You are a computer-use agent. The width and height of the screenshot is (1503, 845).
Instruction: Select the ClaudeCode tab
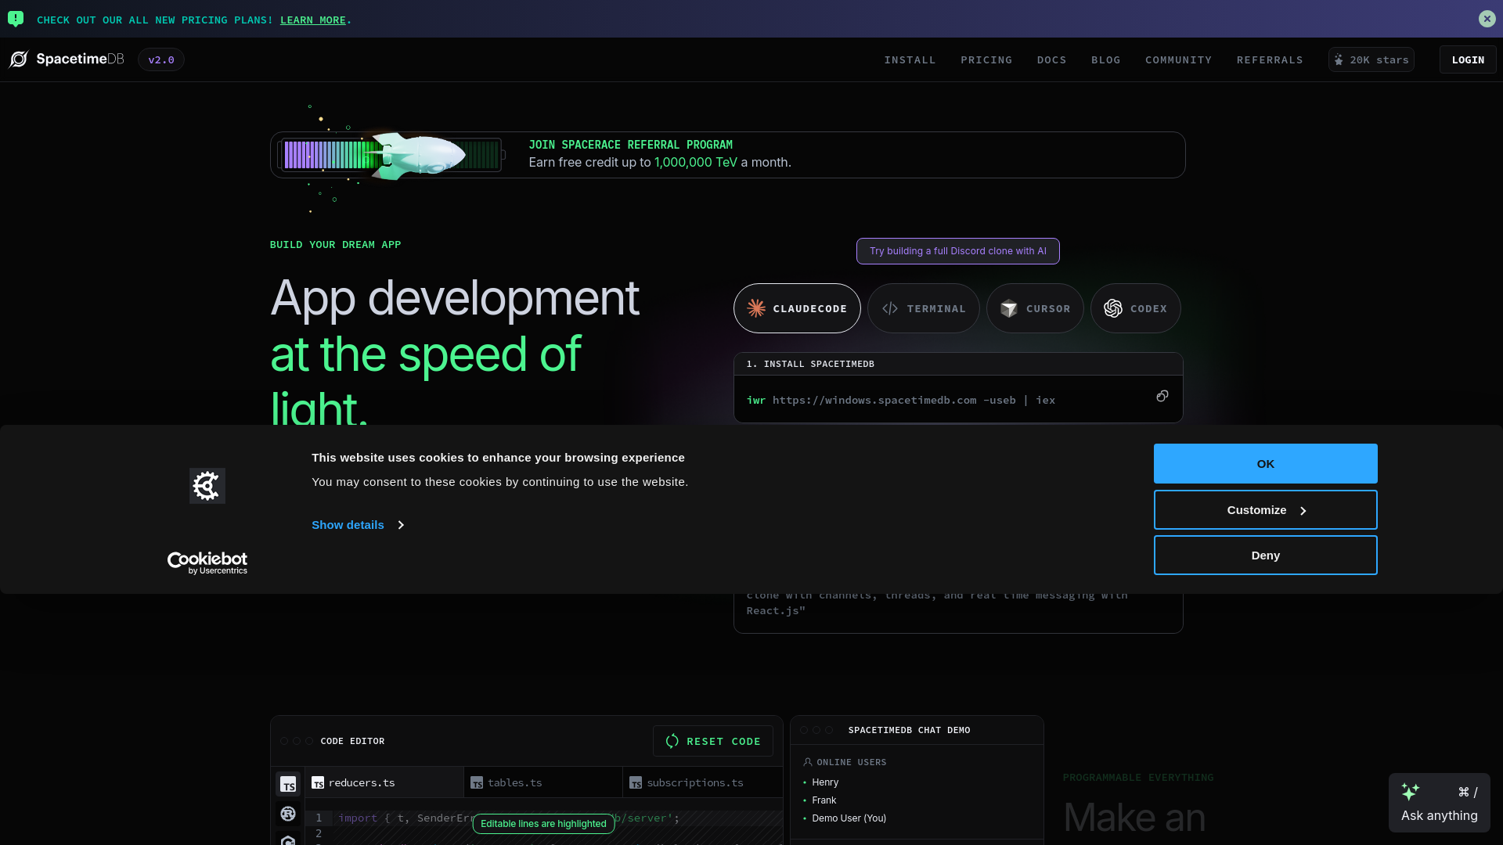[x=797, y=308]
